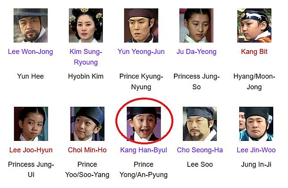Visit the Ju Da-Yeong page link
Screen dimensions: 288x188
pyautogui.click(x=196, y=52)
